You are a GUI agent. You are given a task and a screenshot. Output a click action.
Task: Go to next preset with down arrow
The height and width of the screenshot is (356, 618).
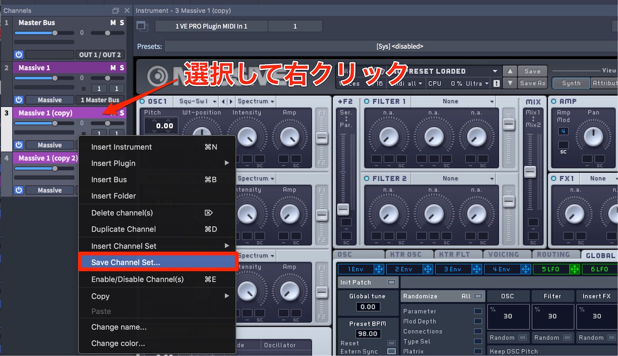(510, 83)
